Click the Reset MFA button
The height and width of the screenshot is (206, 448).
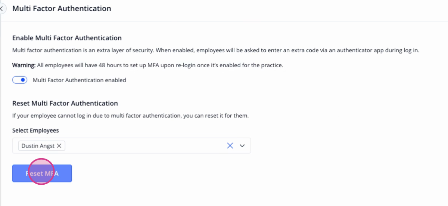click(x=42, y=173)
